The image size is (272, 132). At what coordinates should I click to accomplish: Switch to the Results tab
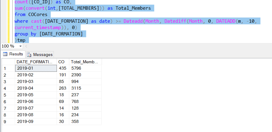click(x=13, y=54)
